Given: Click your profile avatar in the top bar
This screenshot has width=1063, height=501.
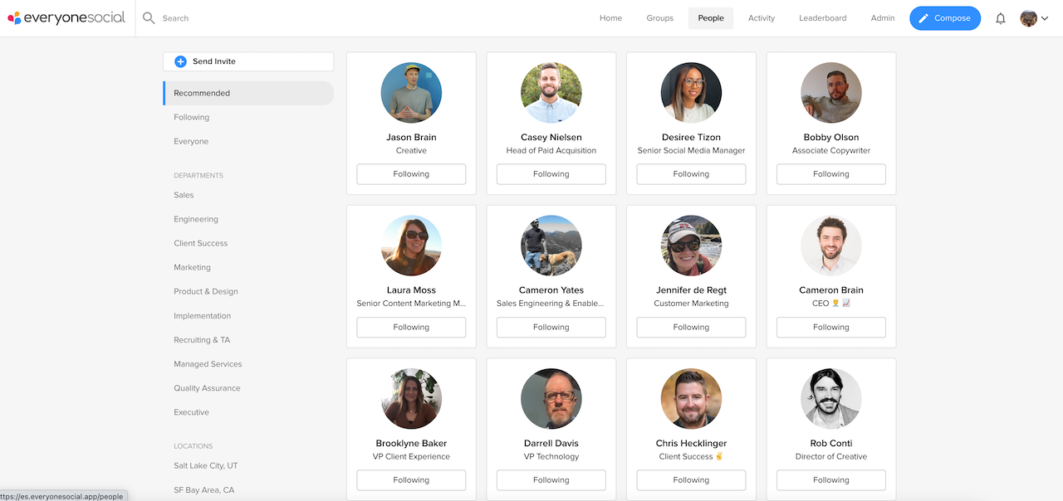Looking at the screenshot, I should pyautogui.click(x=1027, y=17).
